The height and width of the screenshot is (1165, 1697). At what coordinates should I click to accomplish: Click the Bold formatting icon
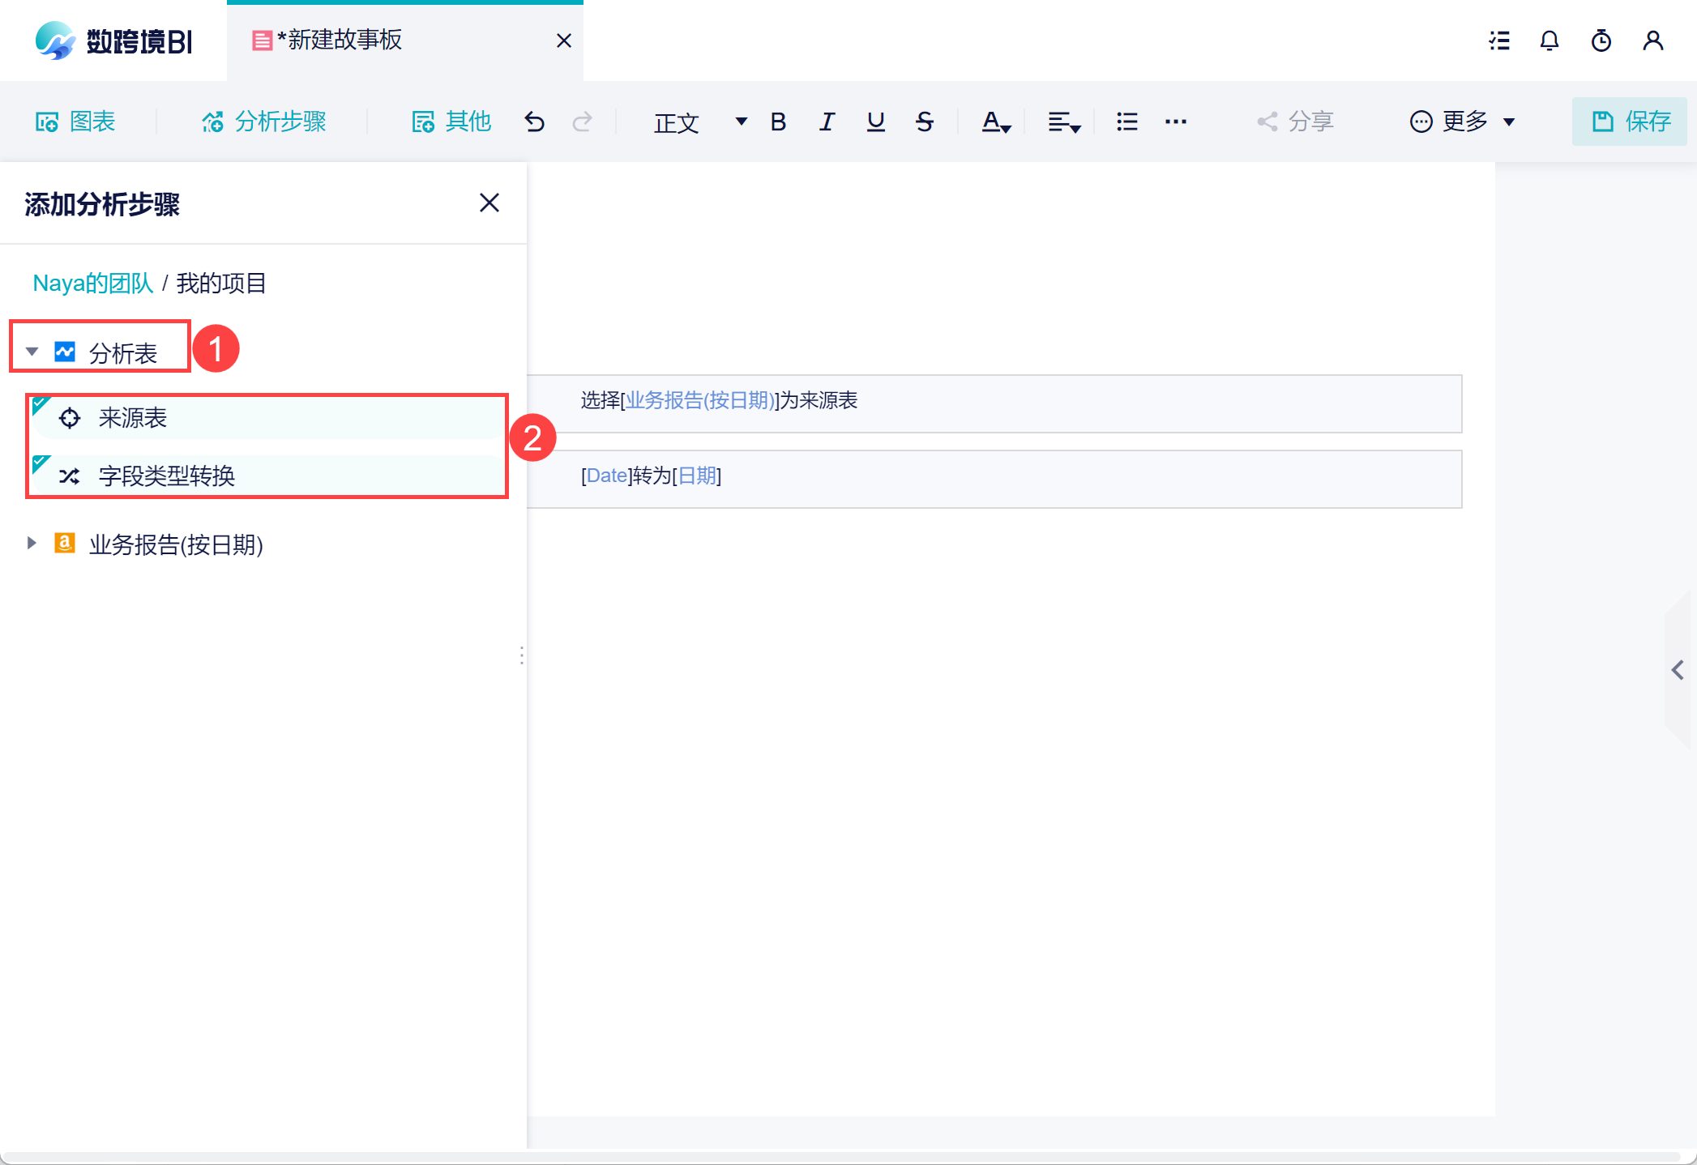tap(778, 122)
